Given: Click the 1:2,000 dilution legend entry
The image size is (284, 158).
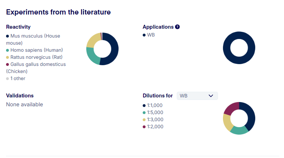Looking at the screenshot, I should pos(154,127).
